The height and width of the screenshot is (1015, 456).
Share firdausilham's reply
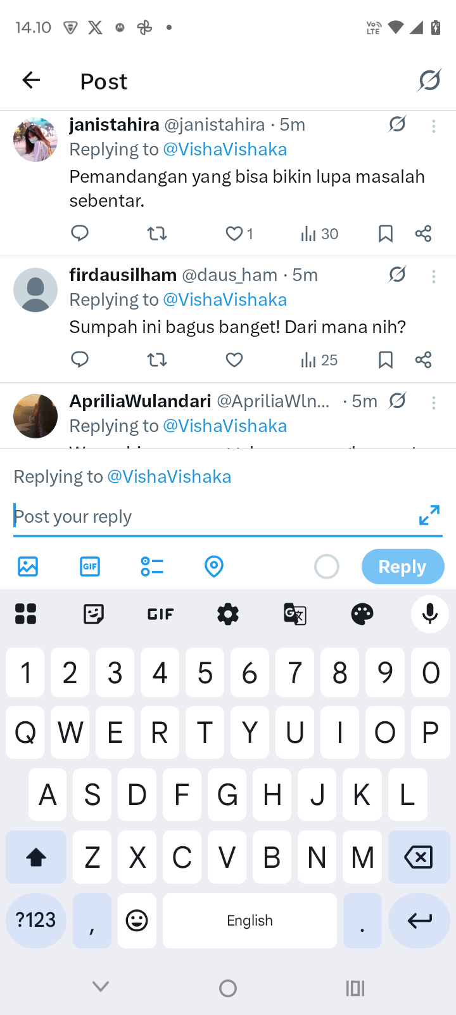[x=423, y=360]
